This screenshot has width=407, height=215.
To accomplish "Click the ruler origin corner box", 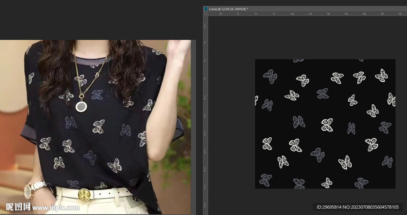I will point(205,14).
